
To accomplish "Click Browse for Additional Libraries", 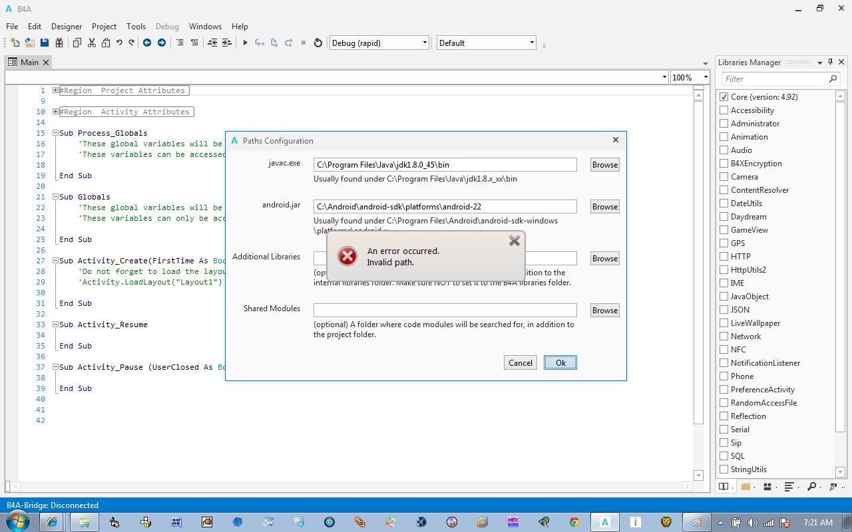I will pyautogui.click(x=605, y=259).
